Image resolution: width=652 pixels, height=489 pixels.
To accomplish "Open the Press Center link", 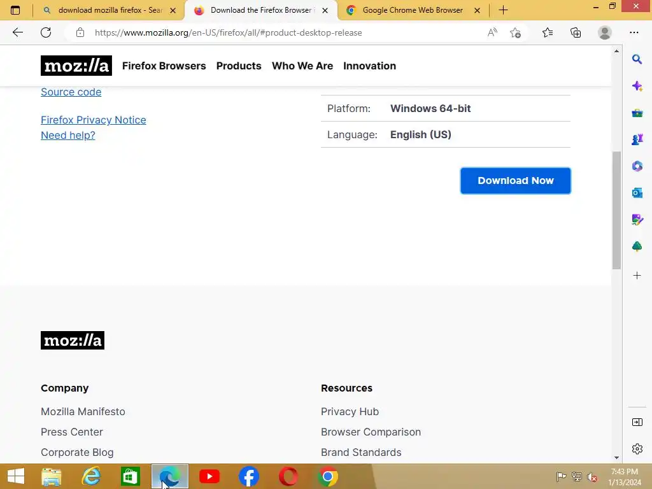I will tap(71, 432).
